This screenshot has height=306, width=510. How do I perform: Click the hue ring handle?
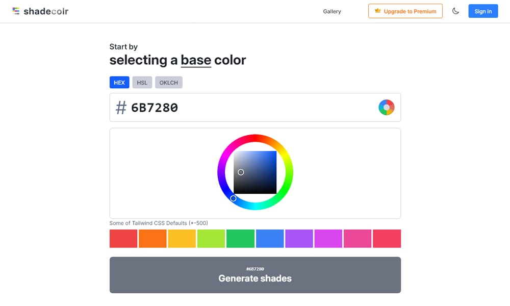pyautogui.click(x=233, y=198)
